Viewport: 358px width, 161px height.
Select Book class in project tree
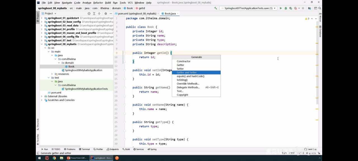coord(71,67)
